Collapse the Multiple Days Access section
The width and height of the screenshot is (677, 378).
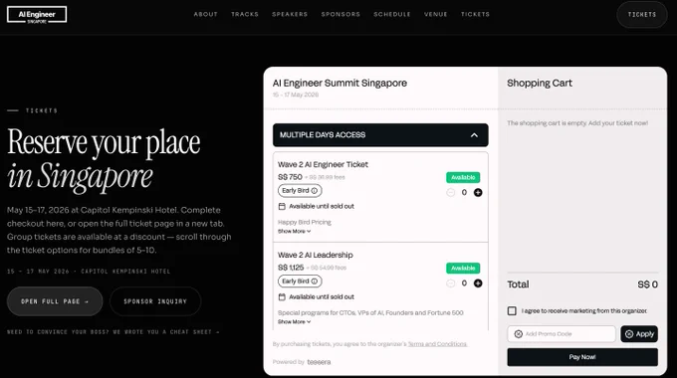(380, 135)
